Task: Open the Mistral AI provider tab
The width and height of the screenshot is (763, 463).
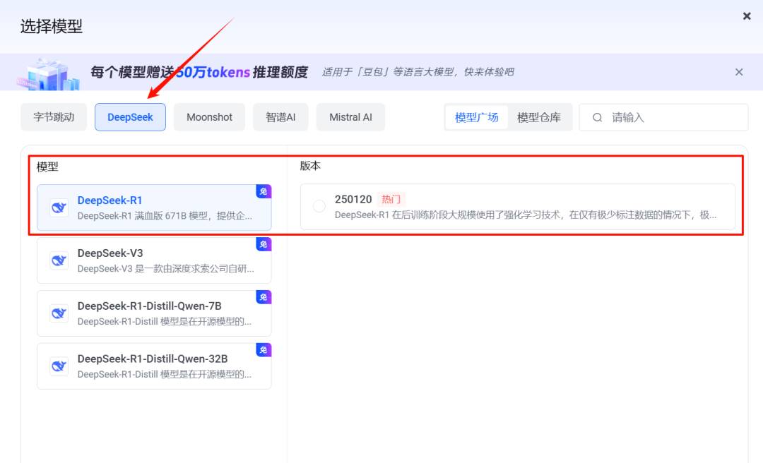Action: click(x=350, y=117)
